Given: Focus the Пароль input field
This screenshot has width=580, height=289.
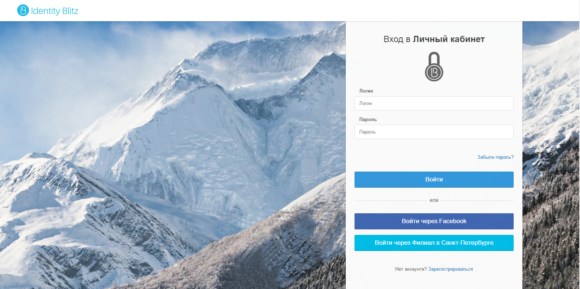Looking at the screenshot, I should (x=434, y=132).
